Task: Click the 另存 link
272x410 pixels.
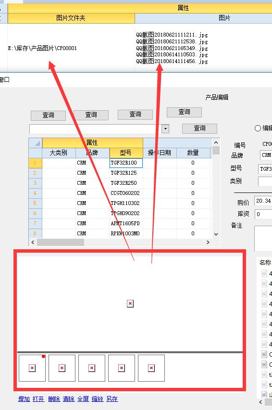Action: pos(112,399)
